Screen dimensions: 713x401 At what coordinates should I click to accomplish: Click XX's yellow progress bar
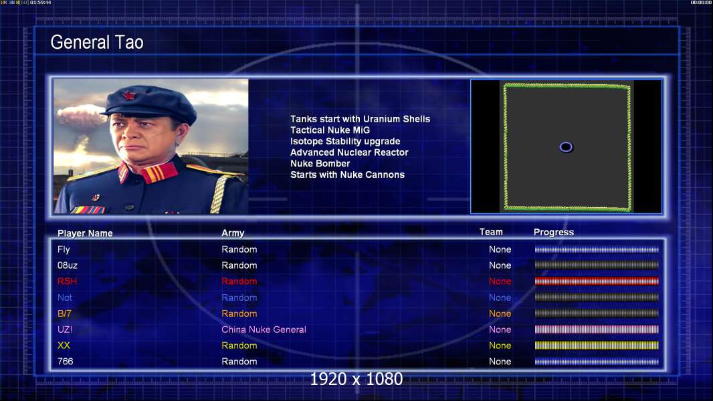(x=597, y=346)
